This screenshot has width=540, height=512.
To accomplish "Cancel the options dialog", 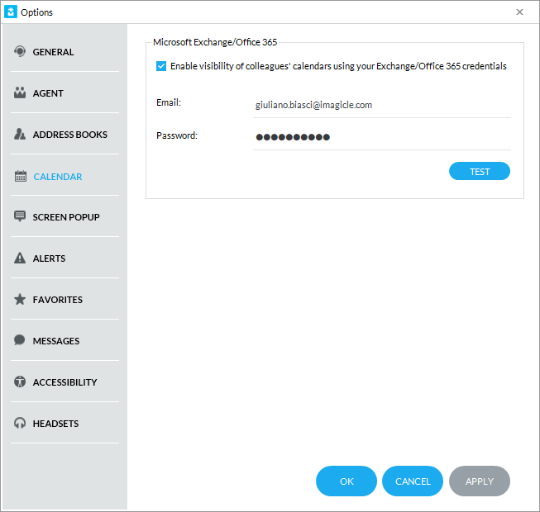I will 413,481.
